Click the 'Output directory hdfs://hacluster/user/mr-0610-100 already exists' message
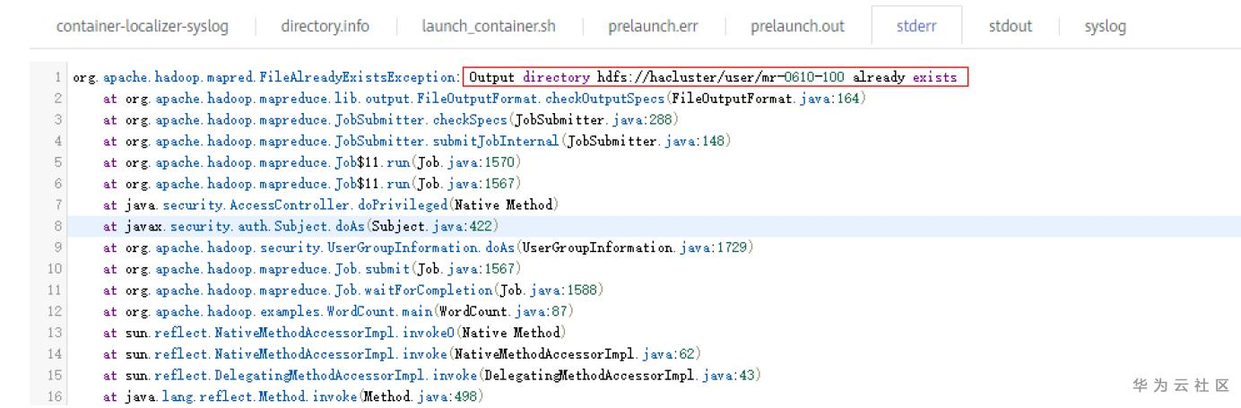The height and width of the screenshot is (408, 1241). (x=716, y=78)
